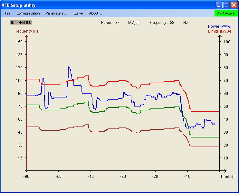
Task: Open the About... menu item
Action: (x=95, y=13)
